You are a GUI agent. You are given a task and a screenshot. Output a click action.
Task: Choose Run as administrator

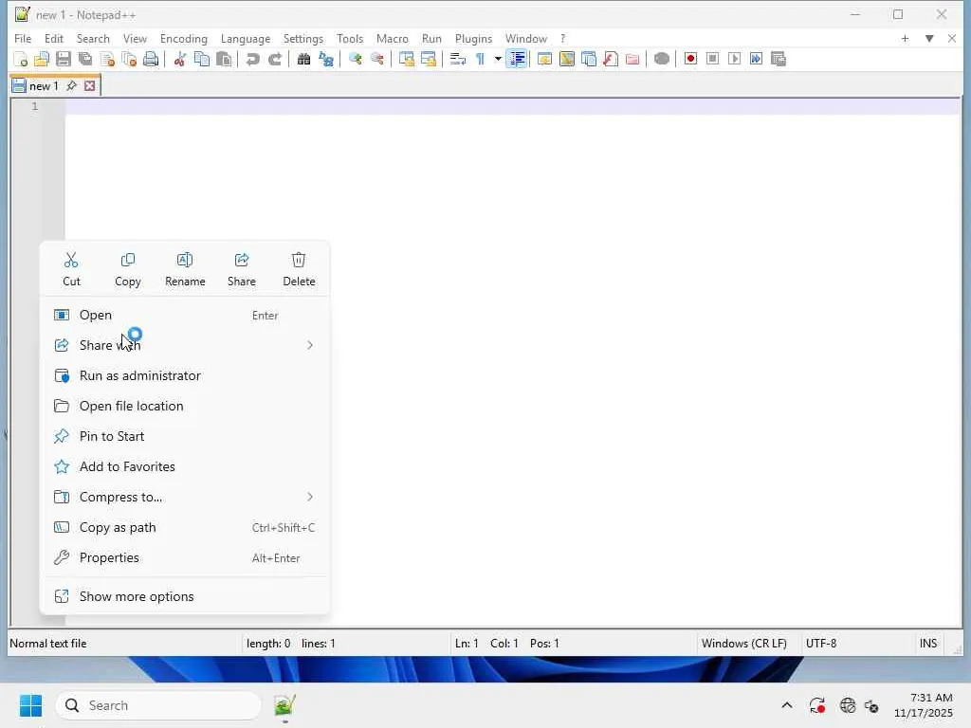[x=185, y=375]
